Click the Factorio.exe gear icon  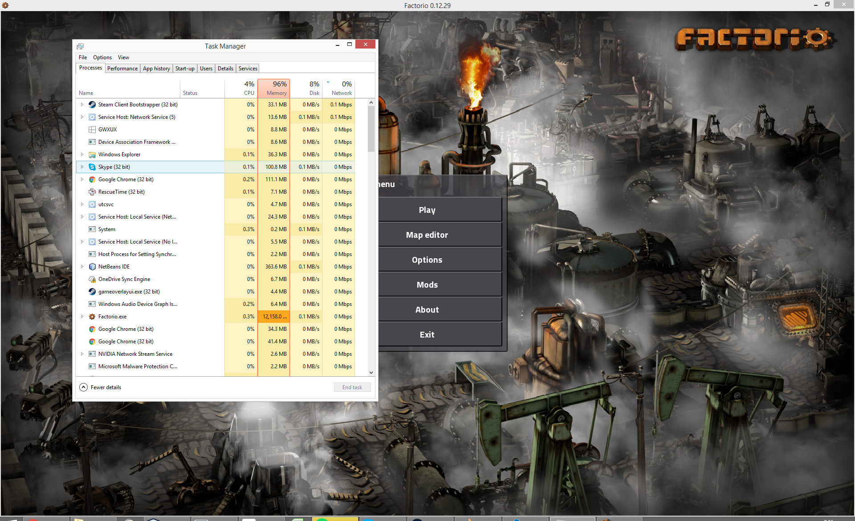(92, 317)
